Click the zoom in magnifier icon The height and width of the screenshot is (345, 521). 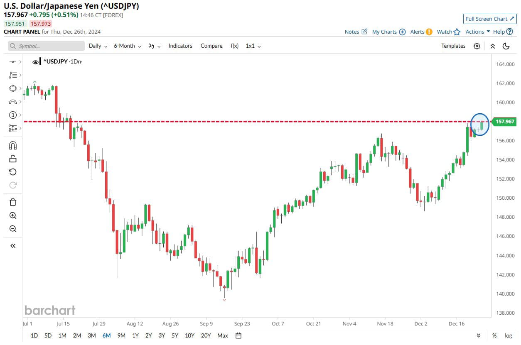(x=13, y=215)
